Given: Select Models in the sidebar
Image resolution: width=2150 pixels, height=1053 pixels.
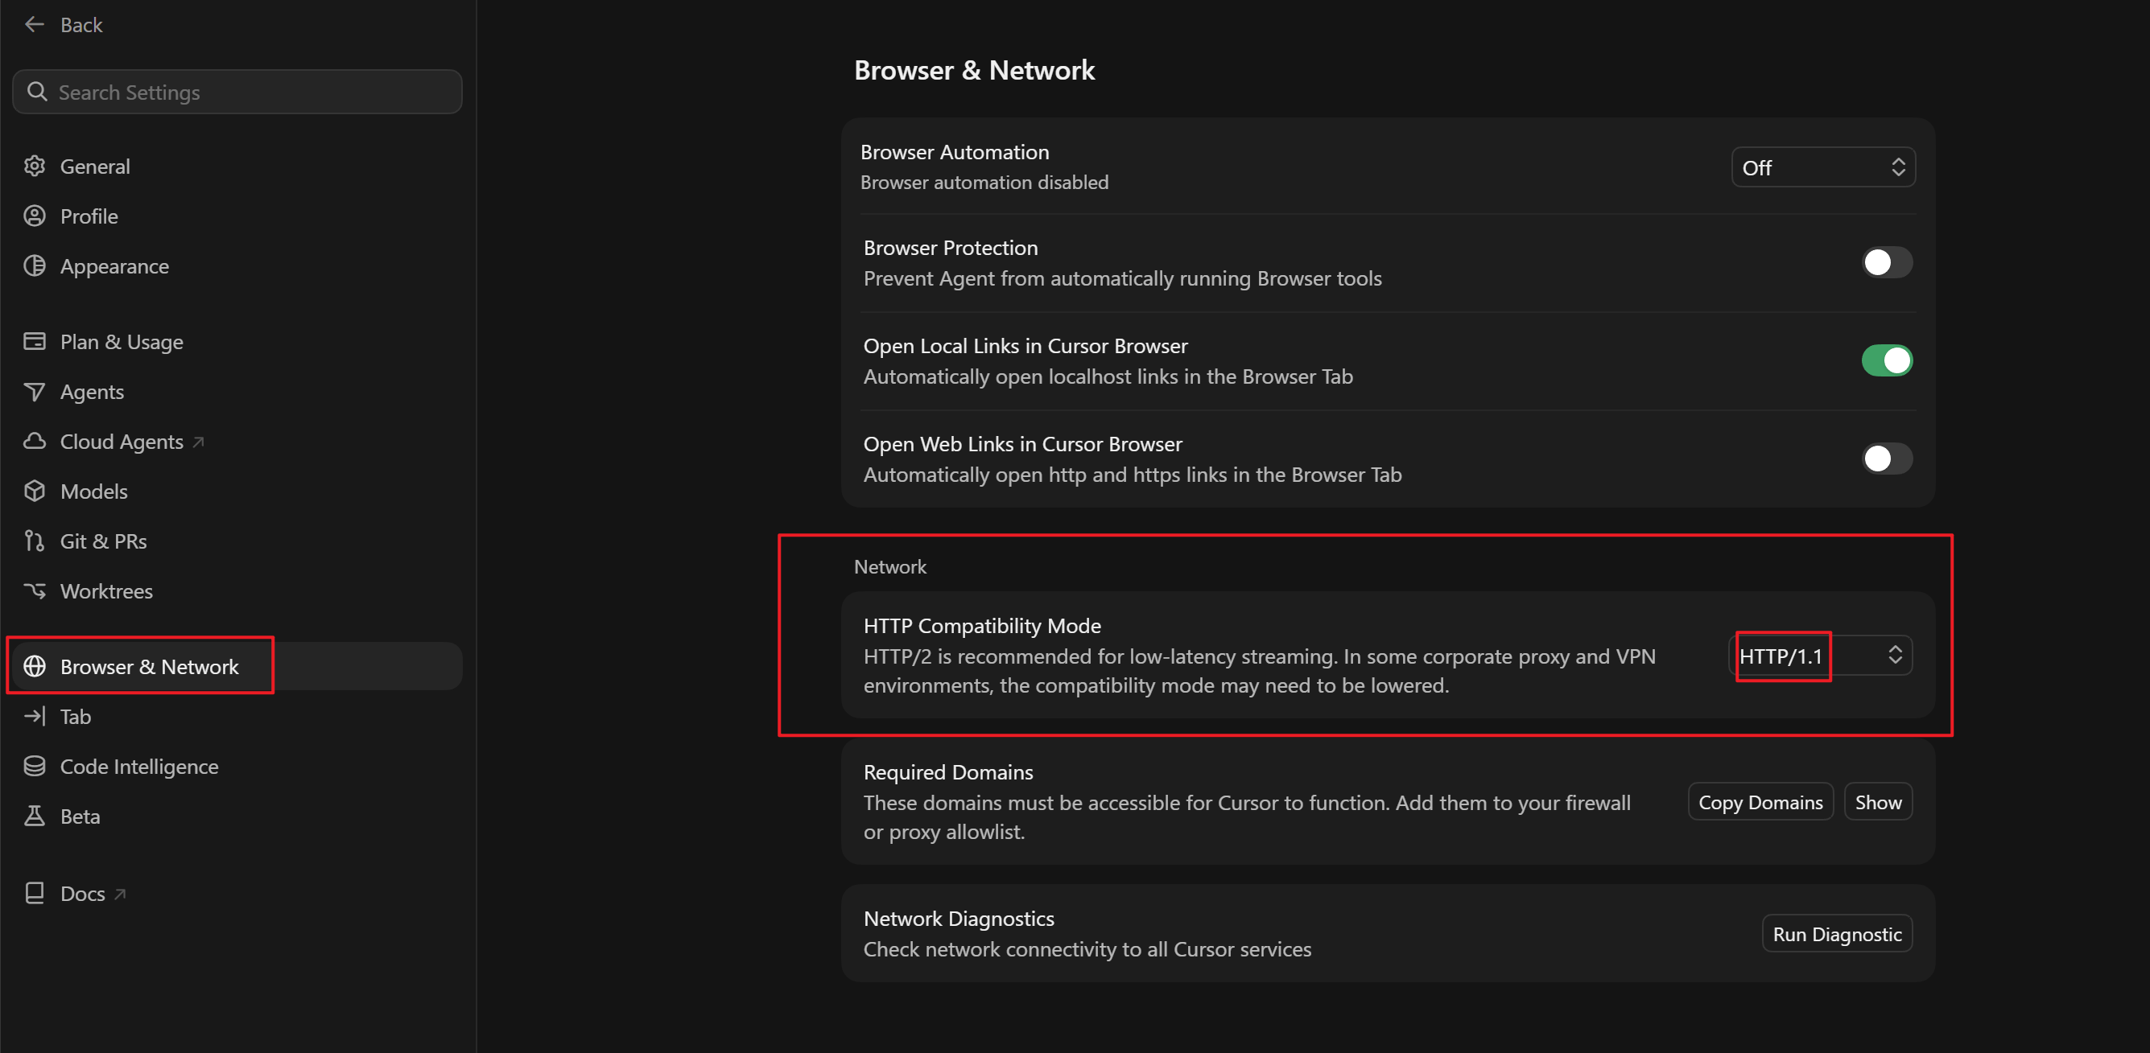Looking at the screenshot, I should pyautogui.click(x=237, y=492).
